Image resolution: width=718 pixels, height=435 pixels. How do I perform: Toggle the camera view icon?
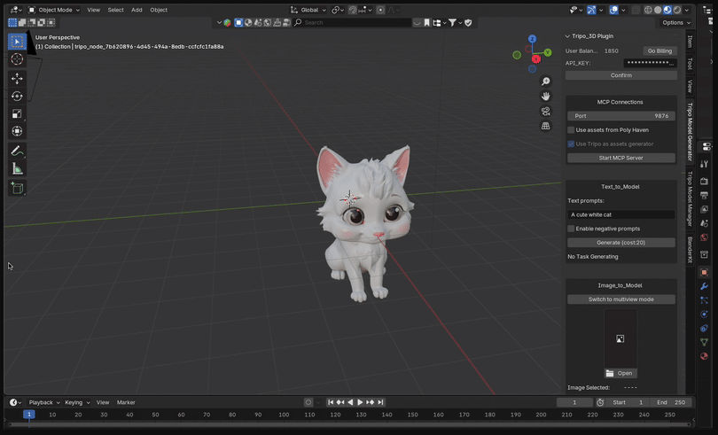(x=545, y=112)
